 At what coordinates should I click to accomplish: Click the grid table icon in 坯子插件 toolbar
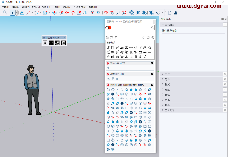(45, 43)
